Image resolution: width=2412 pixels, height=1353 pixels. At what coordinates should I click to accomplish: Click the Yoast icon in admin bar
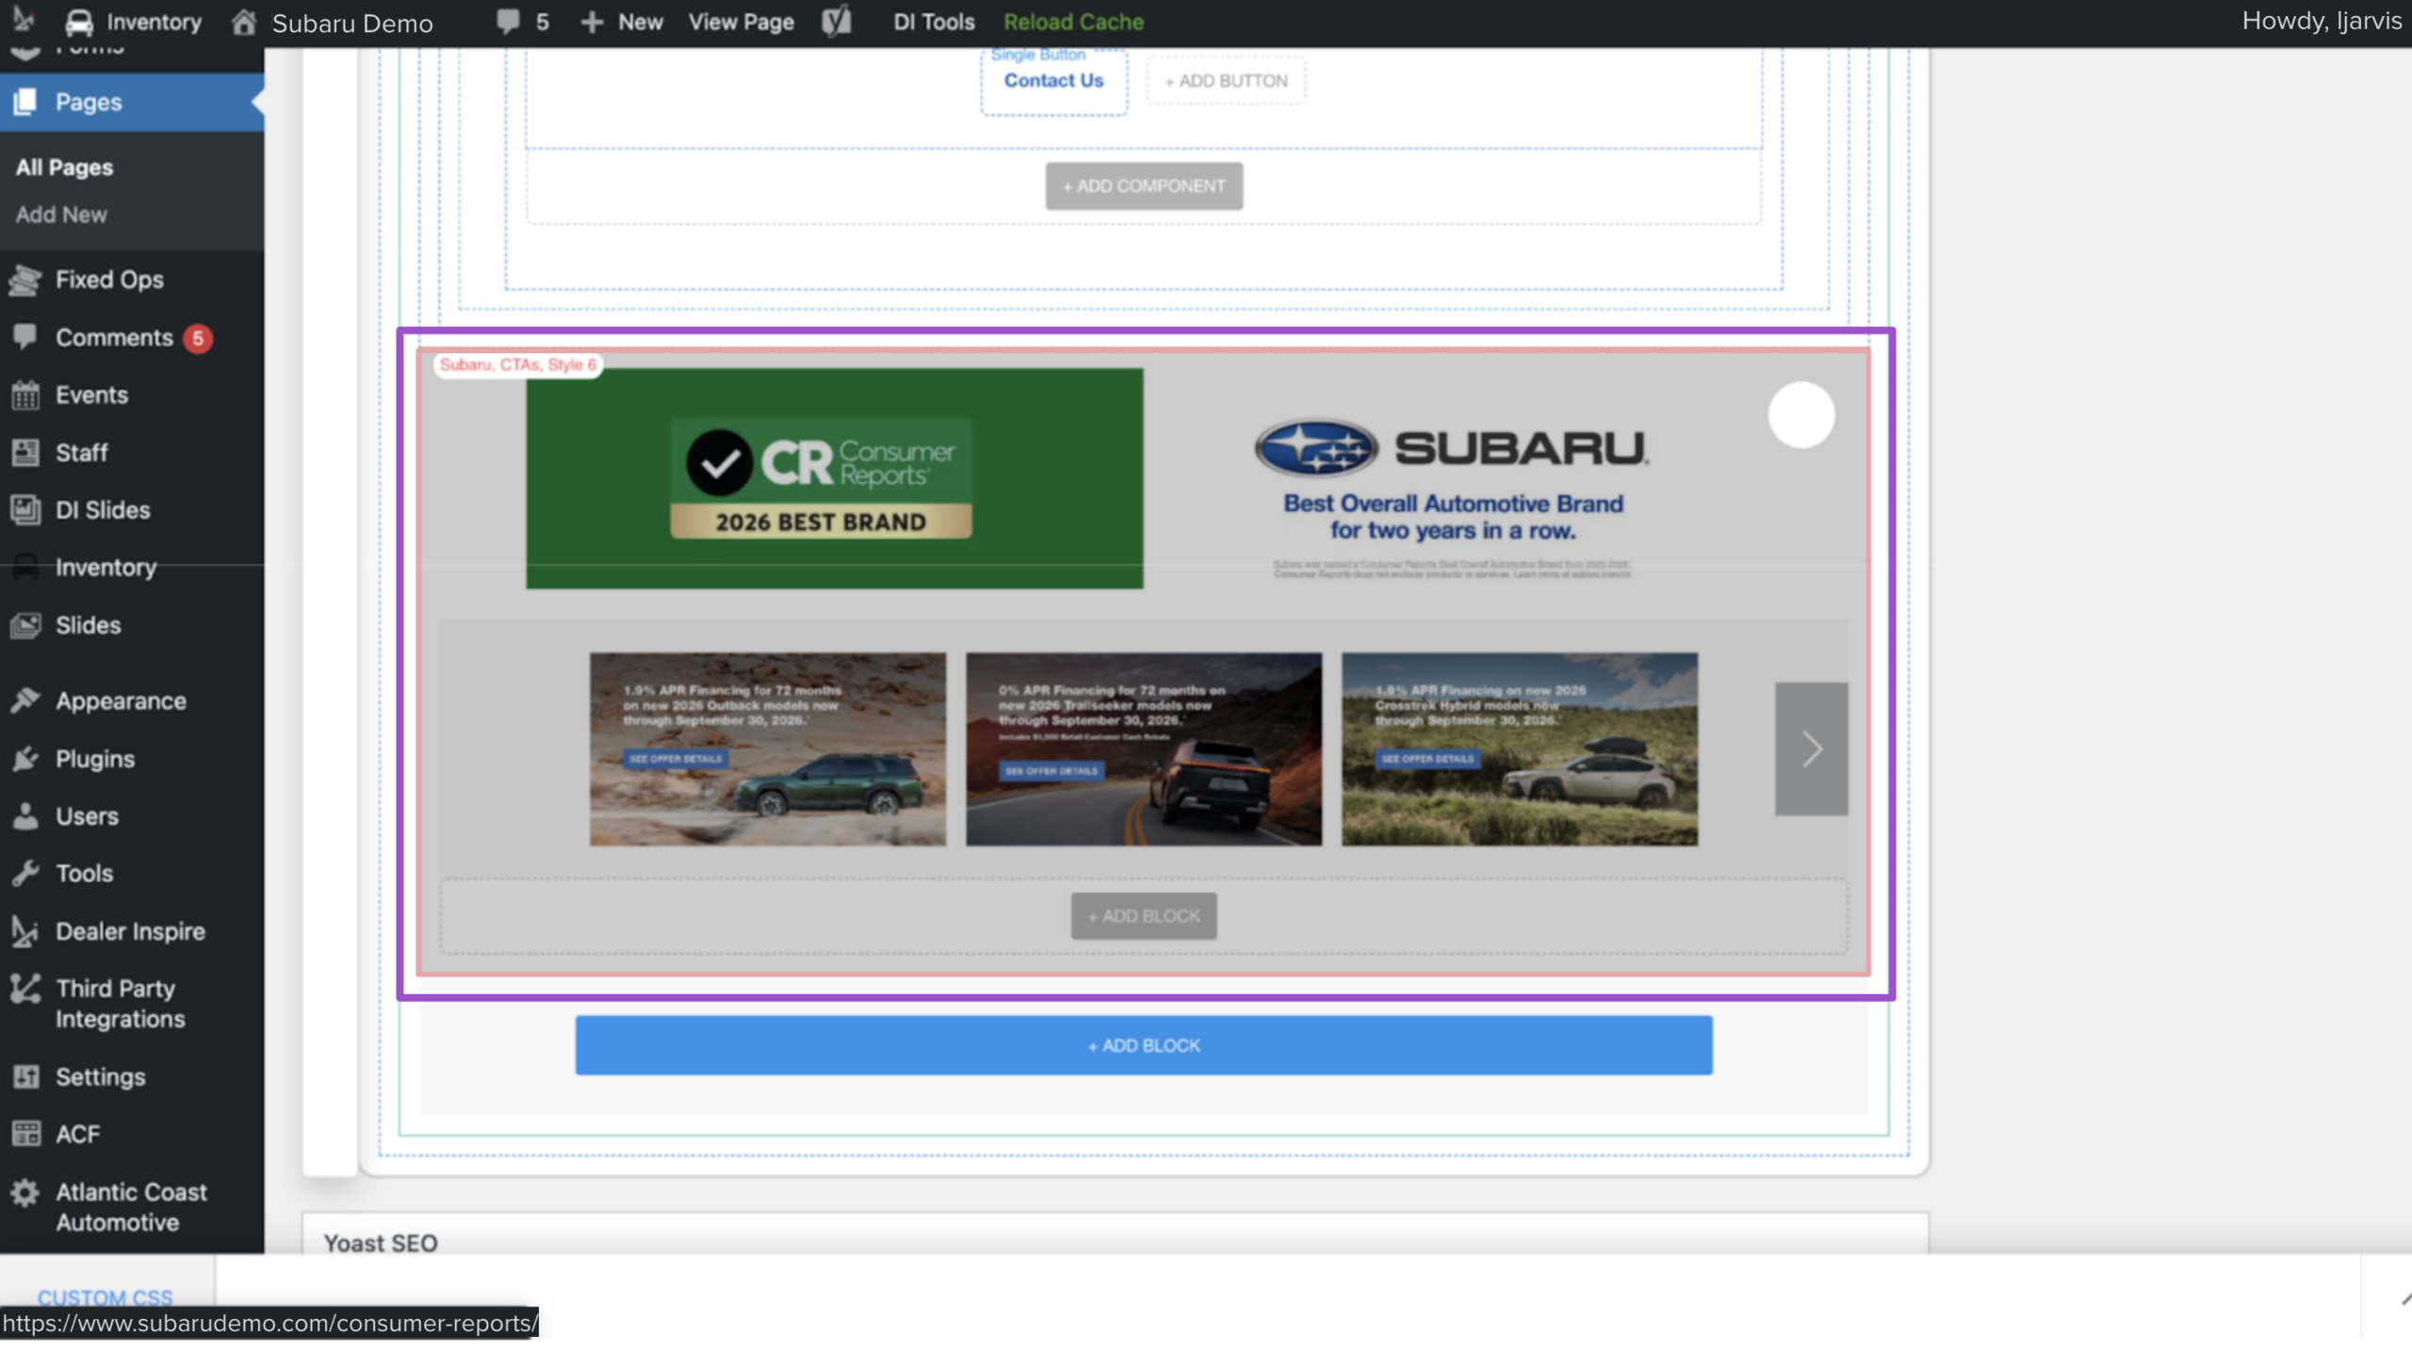[x=836, y=22]
